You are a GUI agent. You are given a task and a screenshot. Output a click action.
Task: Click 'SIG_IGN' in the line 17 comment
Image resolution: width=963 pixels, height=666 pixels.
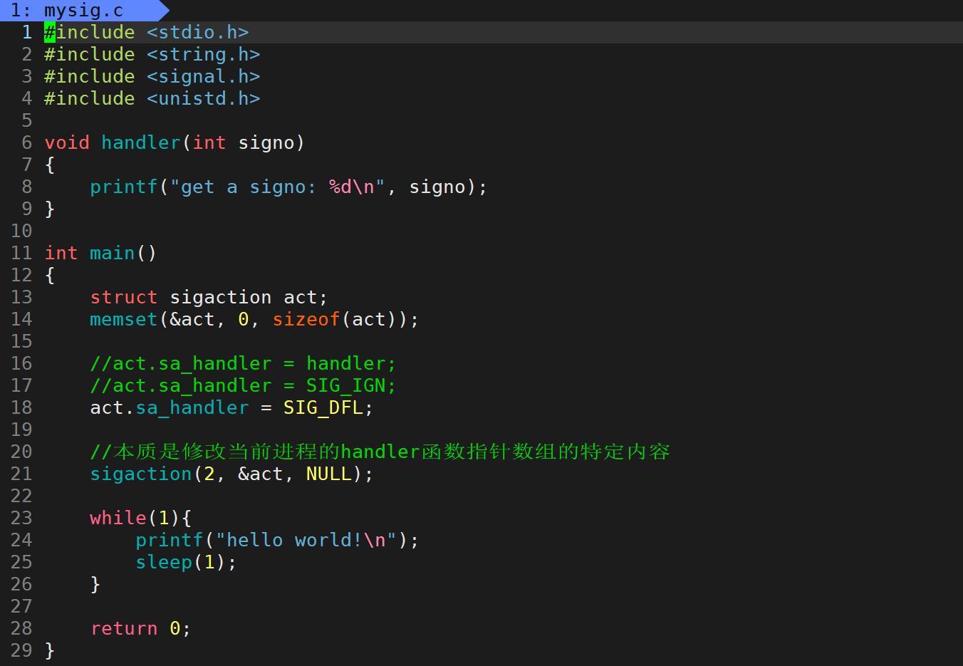pos(346,386)
